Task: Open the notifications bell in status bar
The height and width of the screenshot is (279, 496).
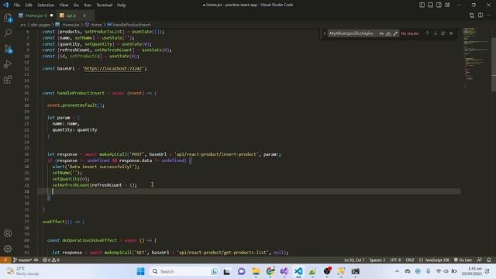Action: click(489, 260)
